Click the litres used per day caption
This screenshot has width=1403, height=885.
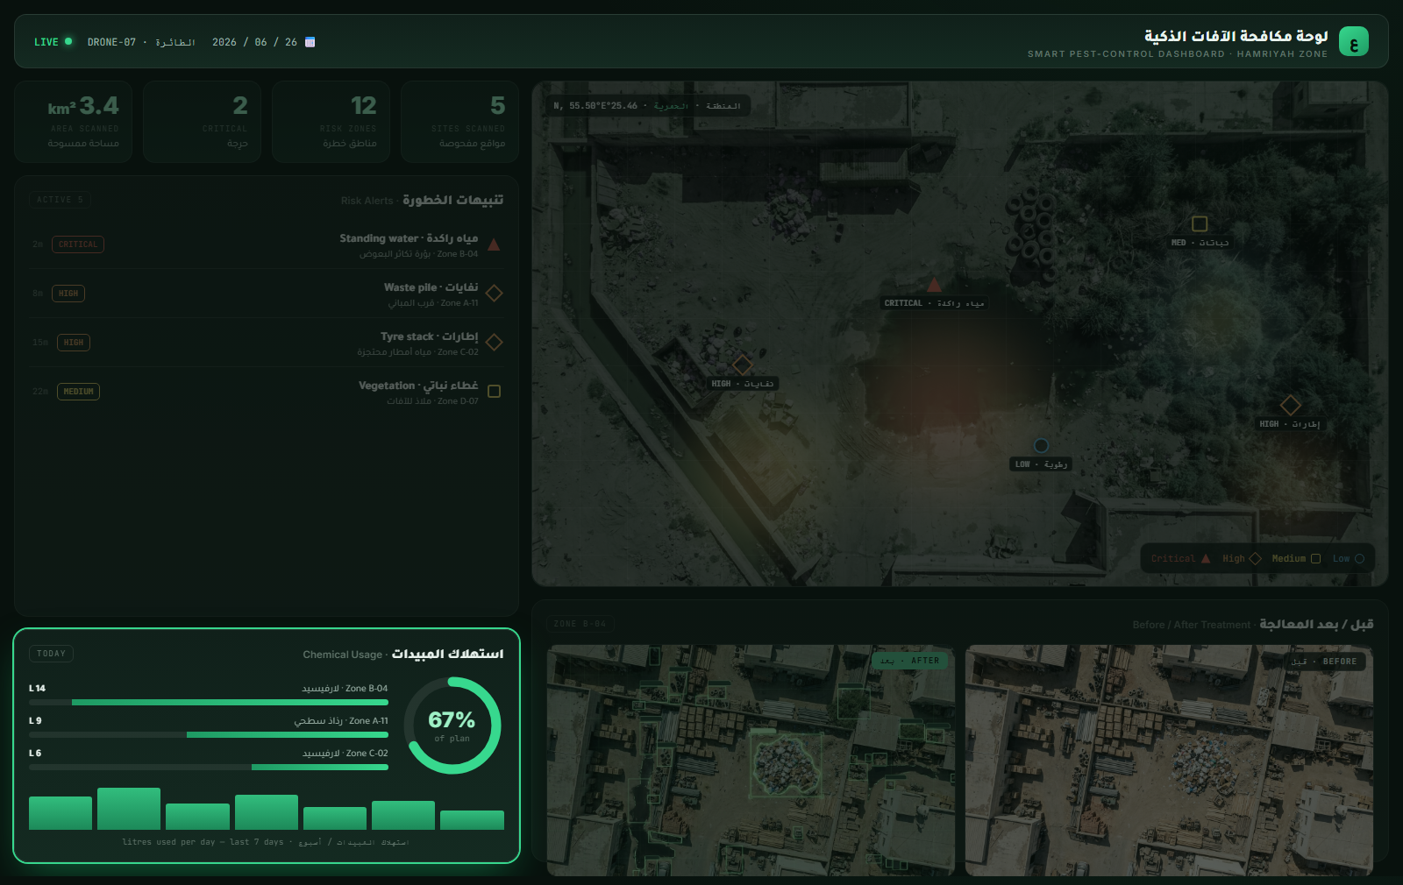point(266,842)
